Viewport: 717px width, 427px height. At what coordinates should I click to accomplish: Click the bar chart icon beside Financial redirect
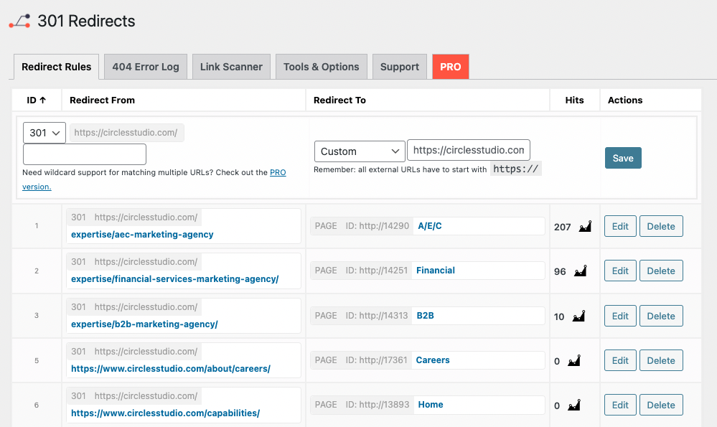(580, 271)
